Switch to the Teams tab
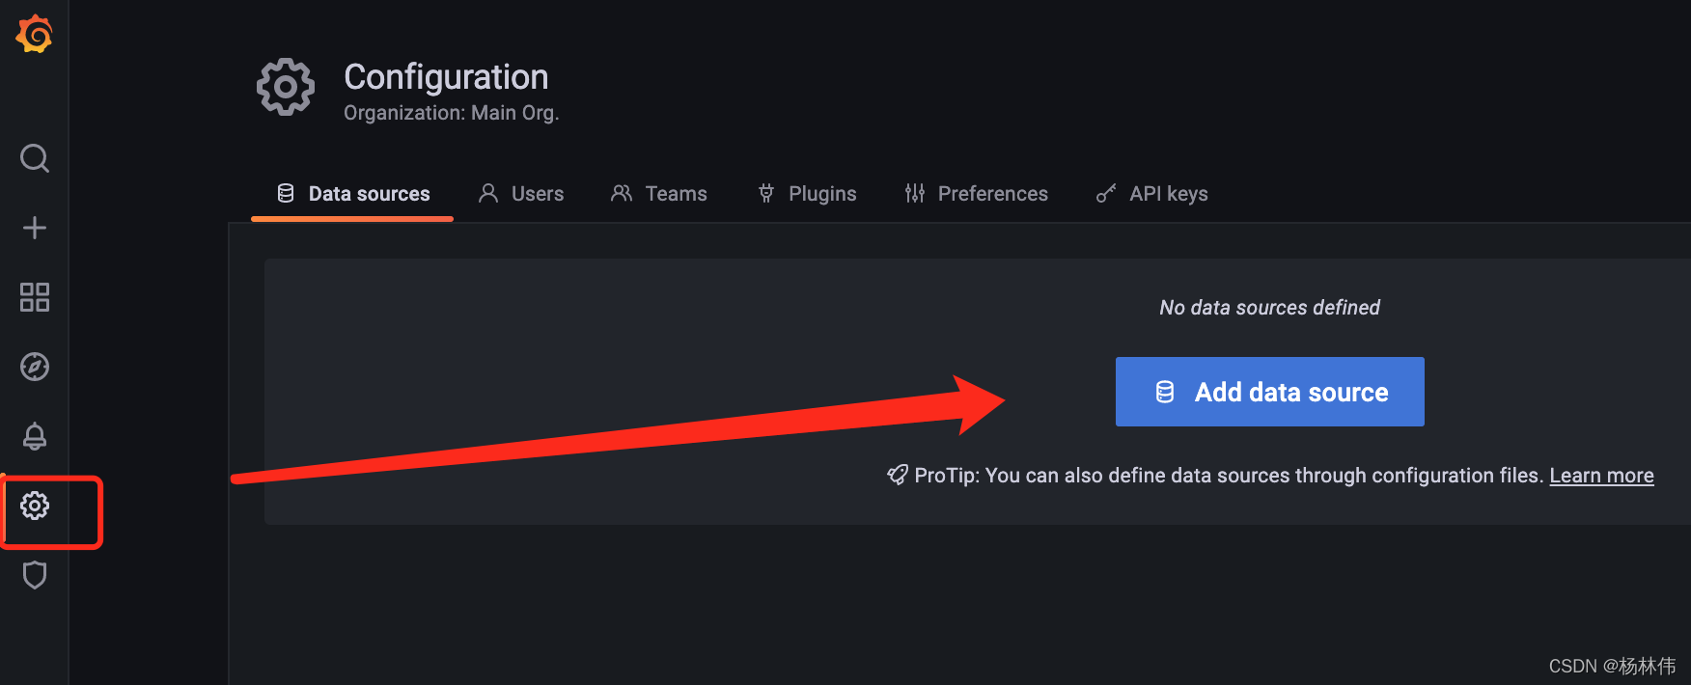Image resolution: width=1691 pixels, height=685 pixels. click(659, 194)
